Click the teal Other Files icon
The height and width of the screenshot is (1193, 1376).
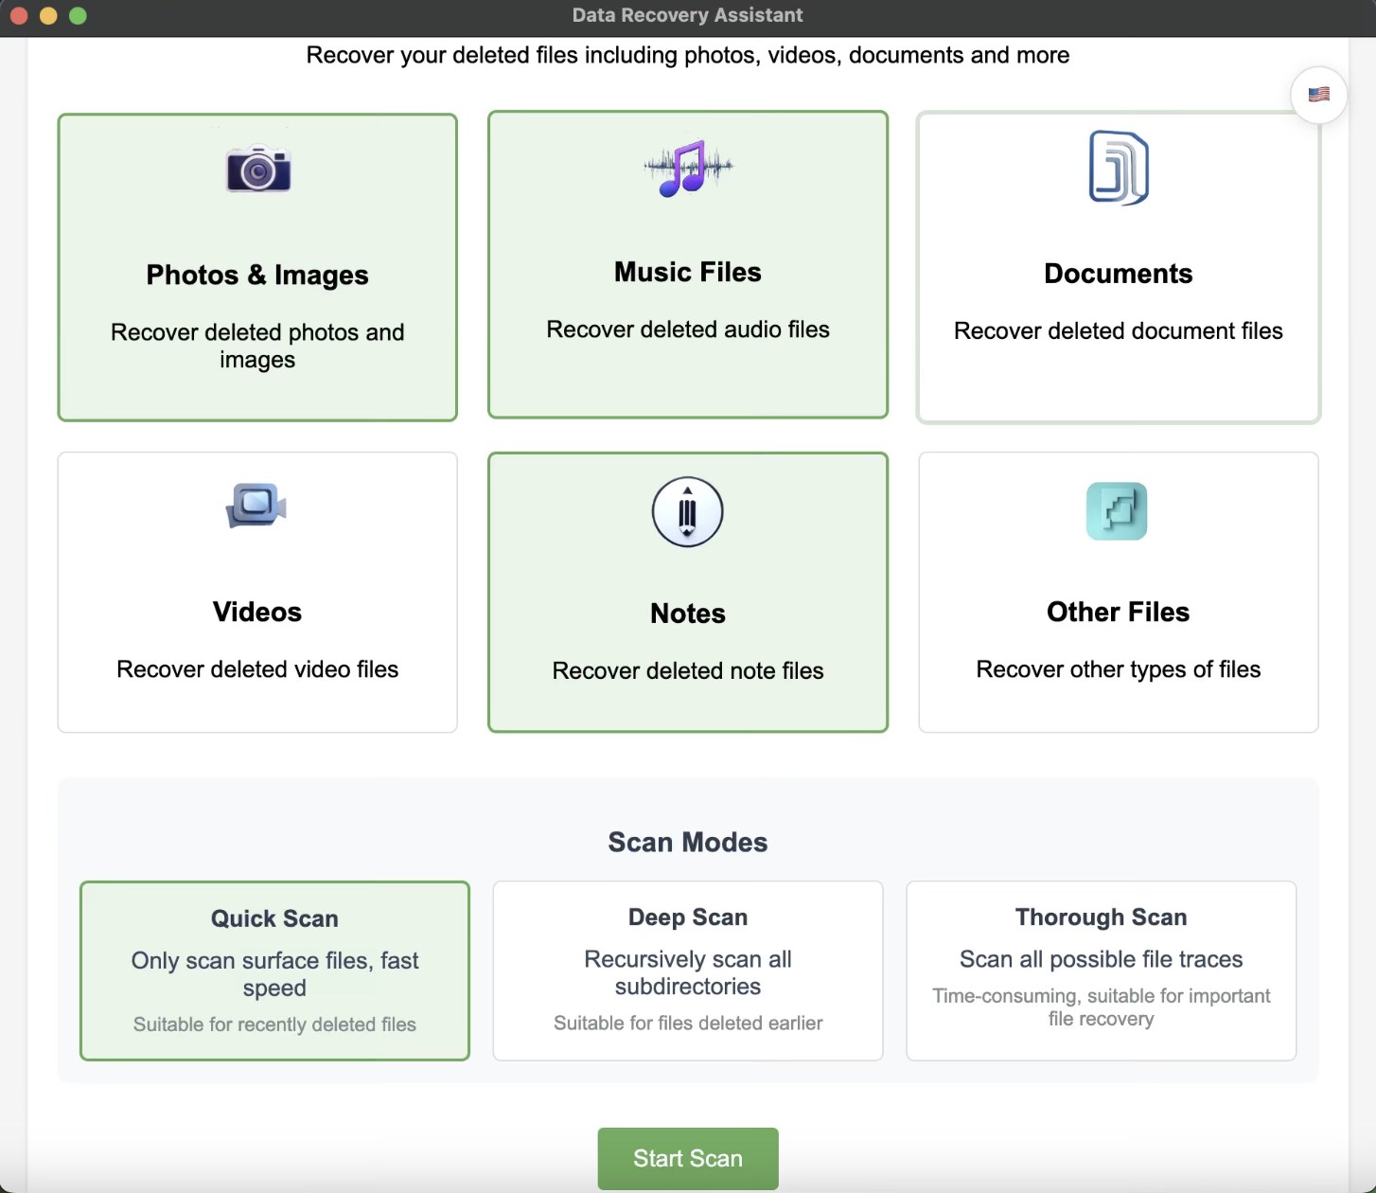click(1118, 511)
